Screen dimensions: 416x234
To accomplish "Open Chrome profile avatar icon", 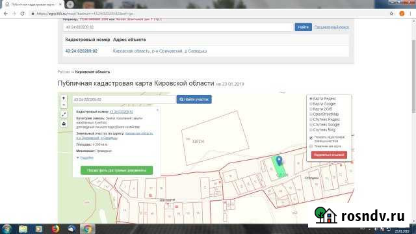I will click(402, 14).
